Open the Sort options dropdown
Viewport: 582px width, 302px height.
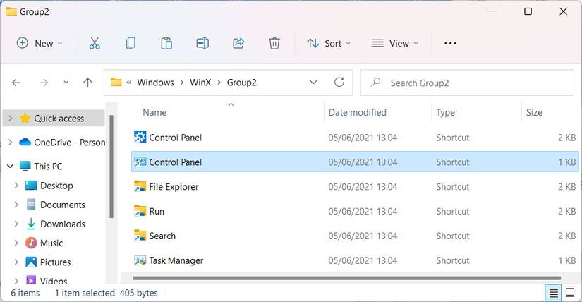[329, 44]
